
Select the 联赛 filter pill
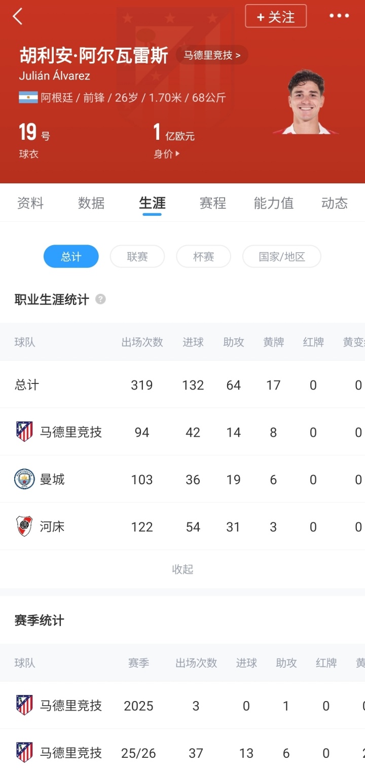[x=137, y=256]
